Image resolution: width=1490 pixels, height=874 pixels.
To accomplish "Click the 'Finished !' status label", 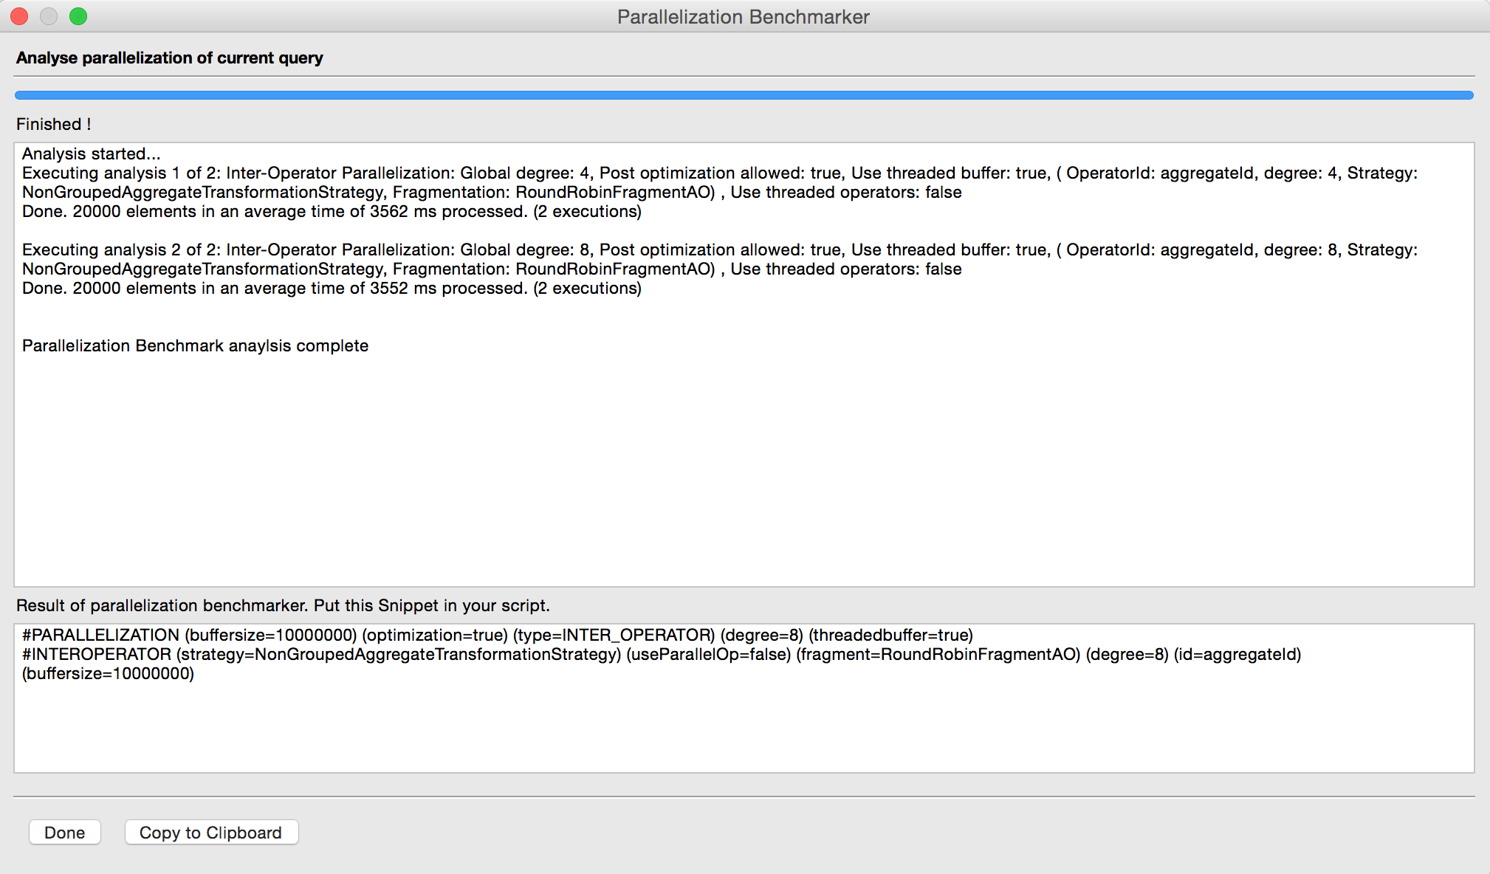I will [54, 124].
